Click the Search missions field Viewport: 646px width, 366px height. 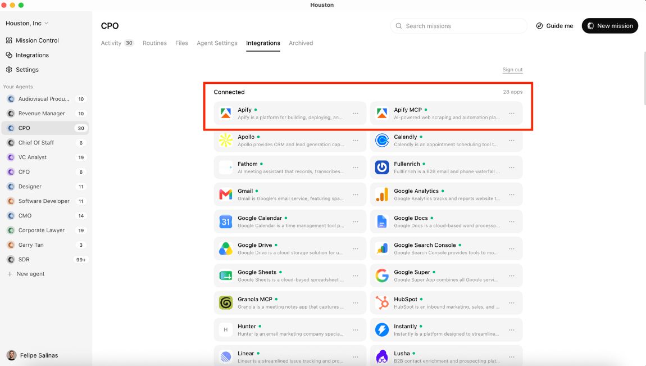(459, 25)
